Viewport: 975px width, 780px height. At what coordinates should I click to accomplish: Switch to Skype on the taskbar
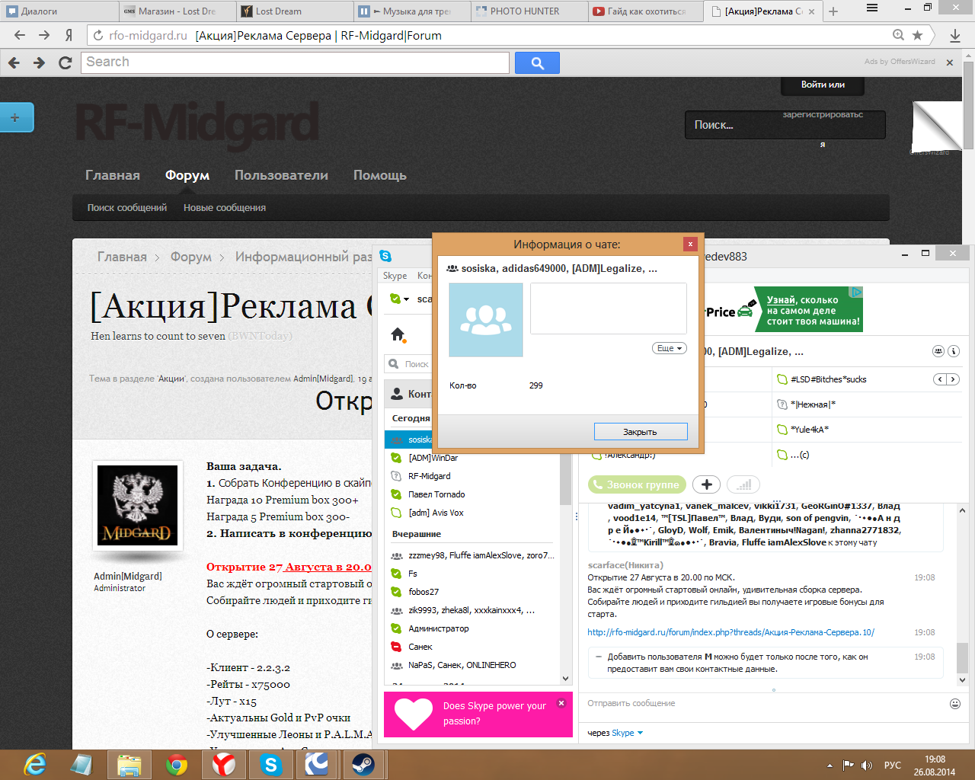tap(270, 764)
